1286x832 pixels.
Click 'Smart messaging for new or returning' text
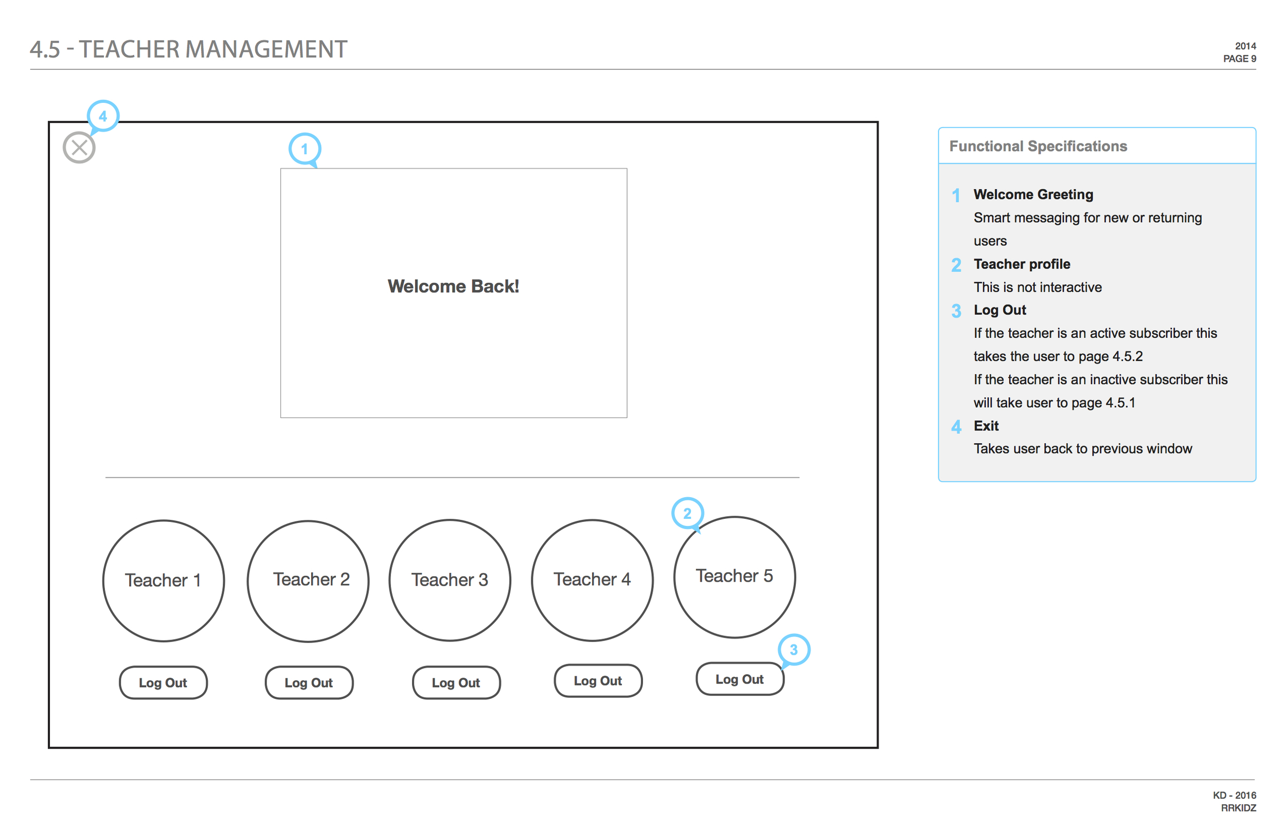1087,218
